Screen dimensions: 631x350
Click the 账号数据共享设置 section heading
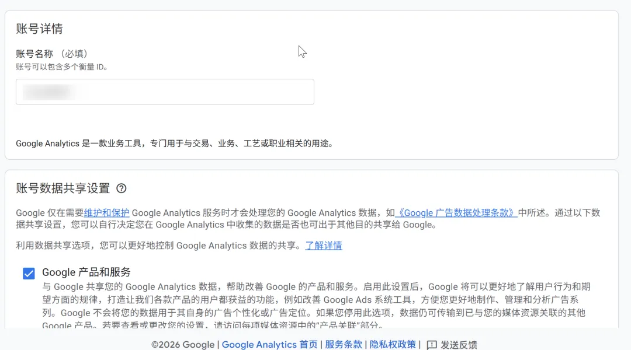[x=63, y=188]
